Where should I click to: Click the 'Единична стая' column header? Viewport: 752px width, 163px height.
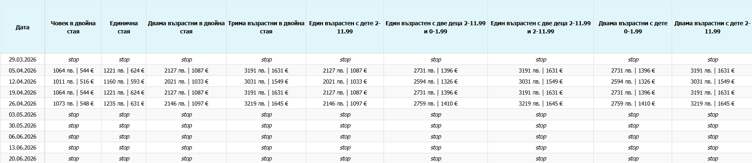click(x=124, y=27)
